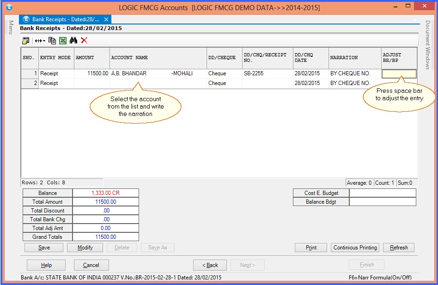The image size is (438, 285).
Task: Click the Logic app icon in title bar
Action: (10, 7)
